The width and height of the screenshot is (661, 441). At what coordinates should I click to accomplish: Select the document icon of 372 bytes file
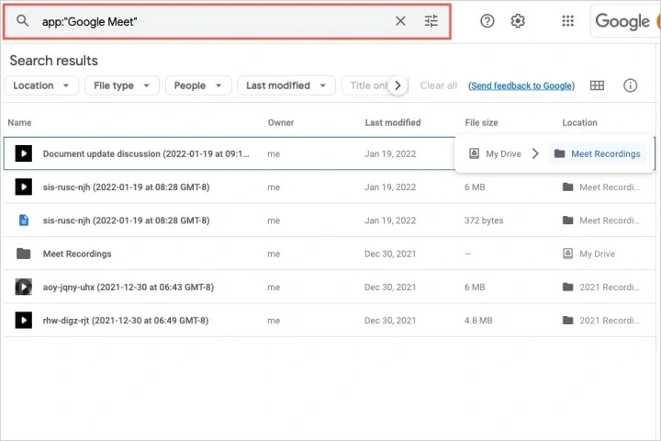pyautogui.click(x=24, y=220)
